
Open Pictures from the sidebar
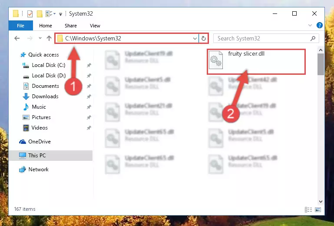tap(41, 117)
